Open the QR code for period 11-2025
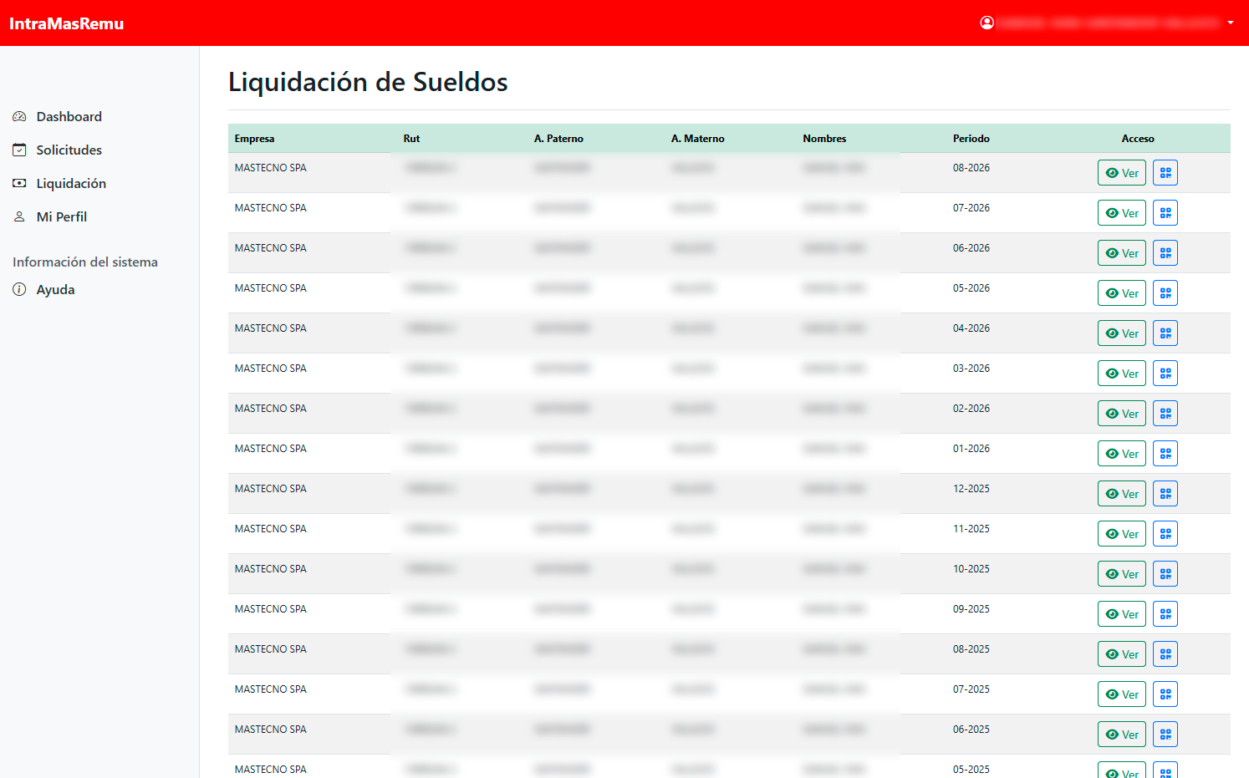This screenshot has height=778, width=1249. [1165, 534]
